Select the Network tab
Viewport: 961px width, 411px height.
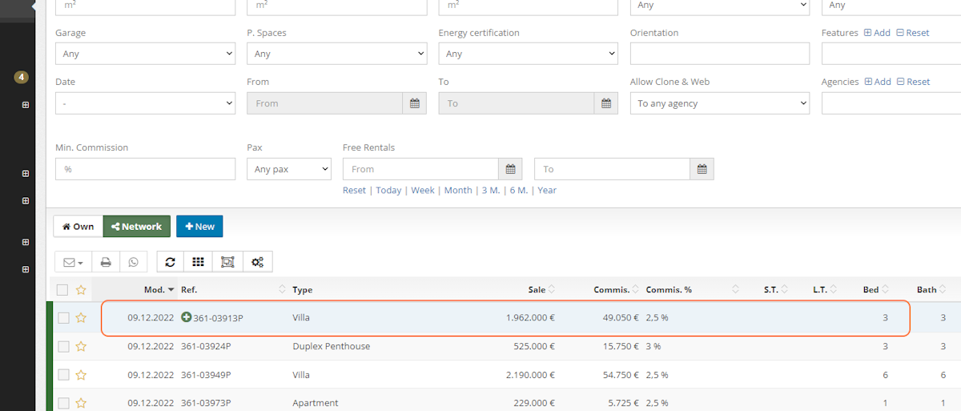pyautogui.click(x=136, y=227)
